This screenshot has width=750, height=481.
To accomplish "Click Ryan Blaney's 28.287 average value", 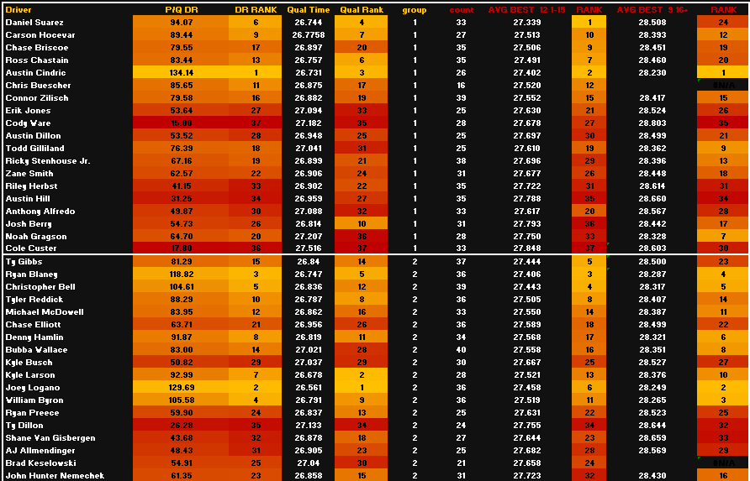I will pos(652,274).
